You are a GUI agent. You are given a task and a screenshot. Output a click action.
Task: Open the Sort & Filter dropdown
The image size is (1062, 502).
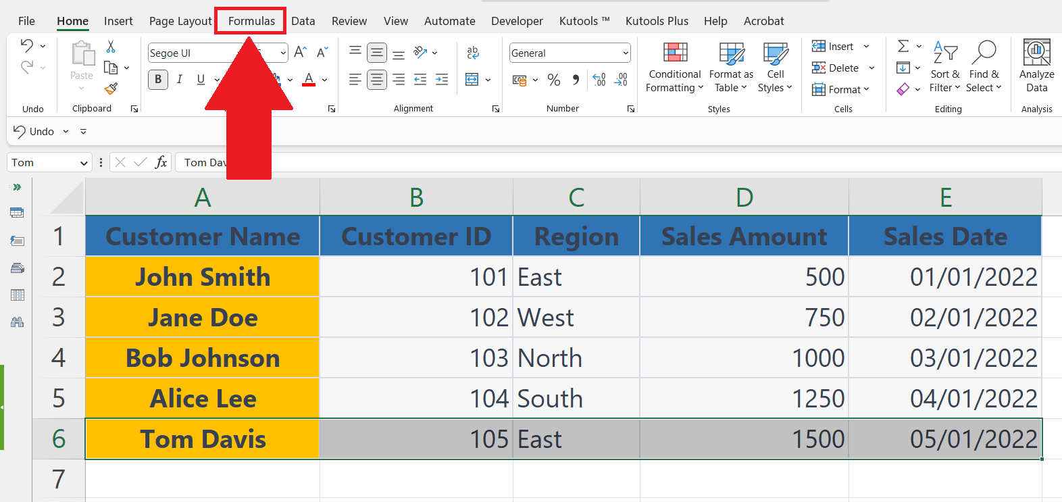coord(944,67)
